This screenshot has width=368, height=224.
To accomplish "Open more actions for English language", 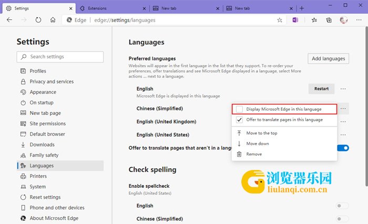I will point(343,89).
